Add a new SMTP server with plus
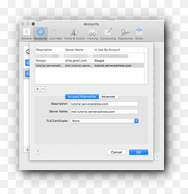This screenshot has width=188, height=194. pyautogui.click(x=38, y=89)
